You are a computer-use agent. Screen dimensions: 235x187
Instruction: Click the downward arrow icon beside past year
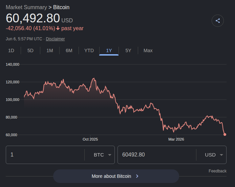[58, 28]
